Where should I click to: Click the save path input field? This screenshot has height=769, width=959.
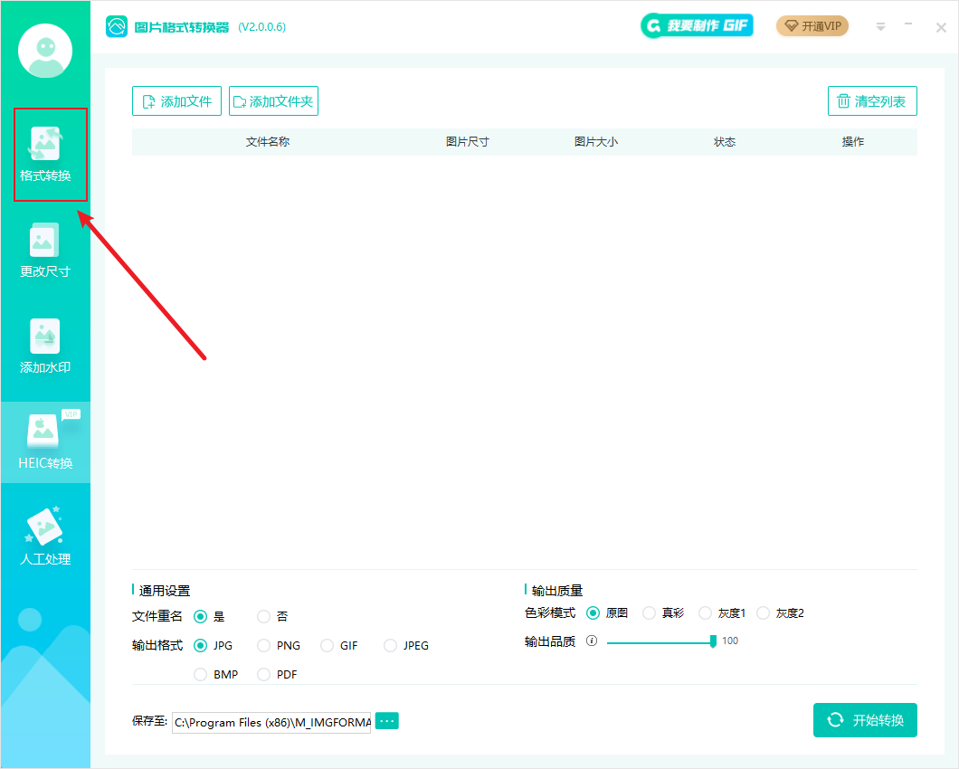tap(271, 723)
